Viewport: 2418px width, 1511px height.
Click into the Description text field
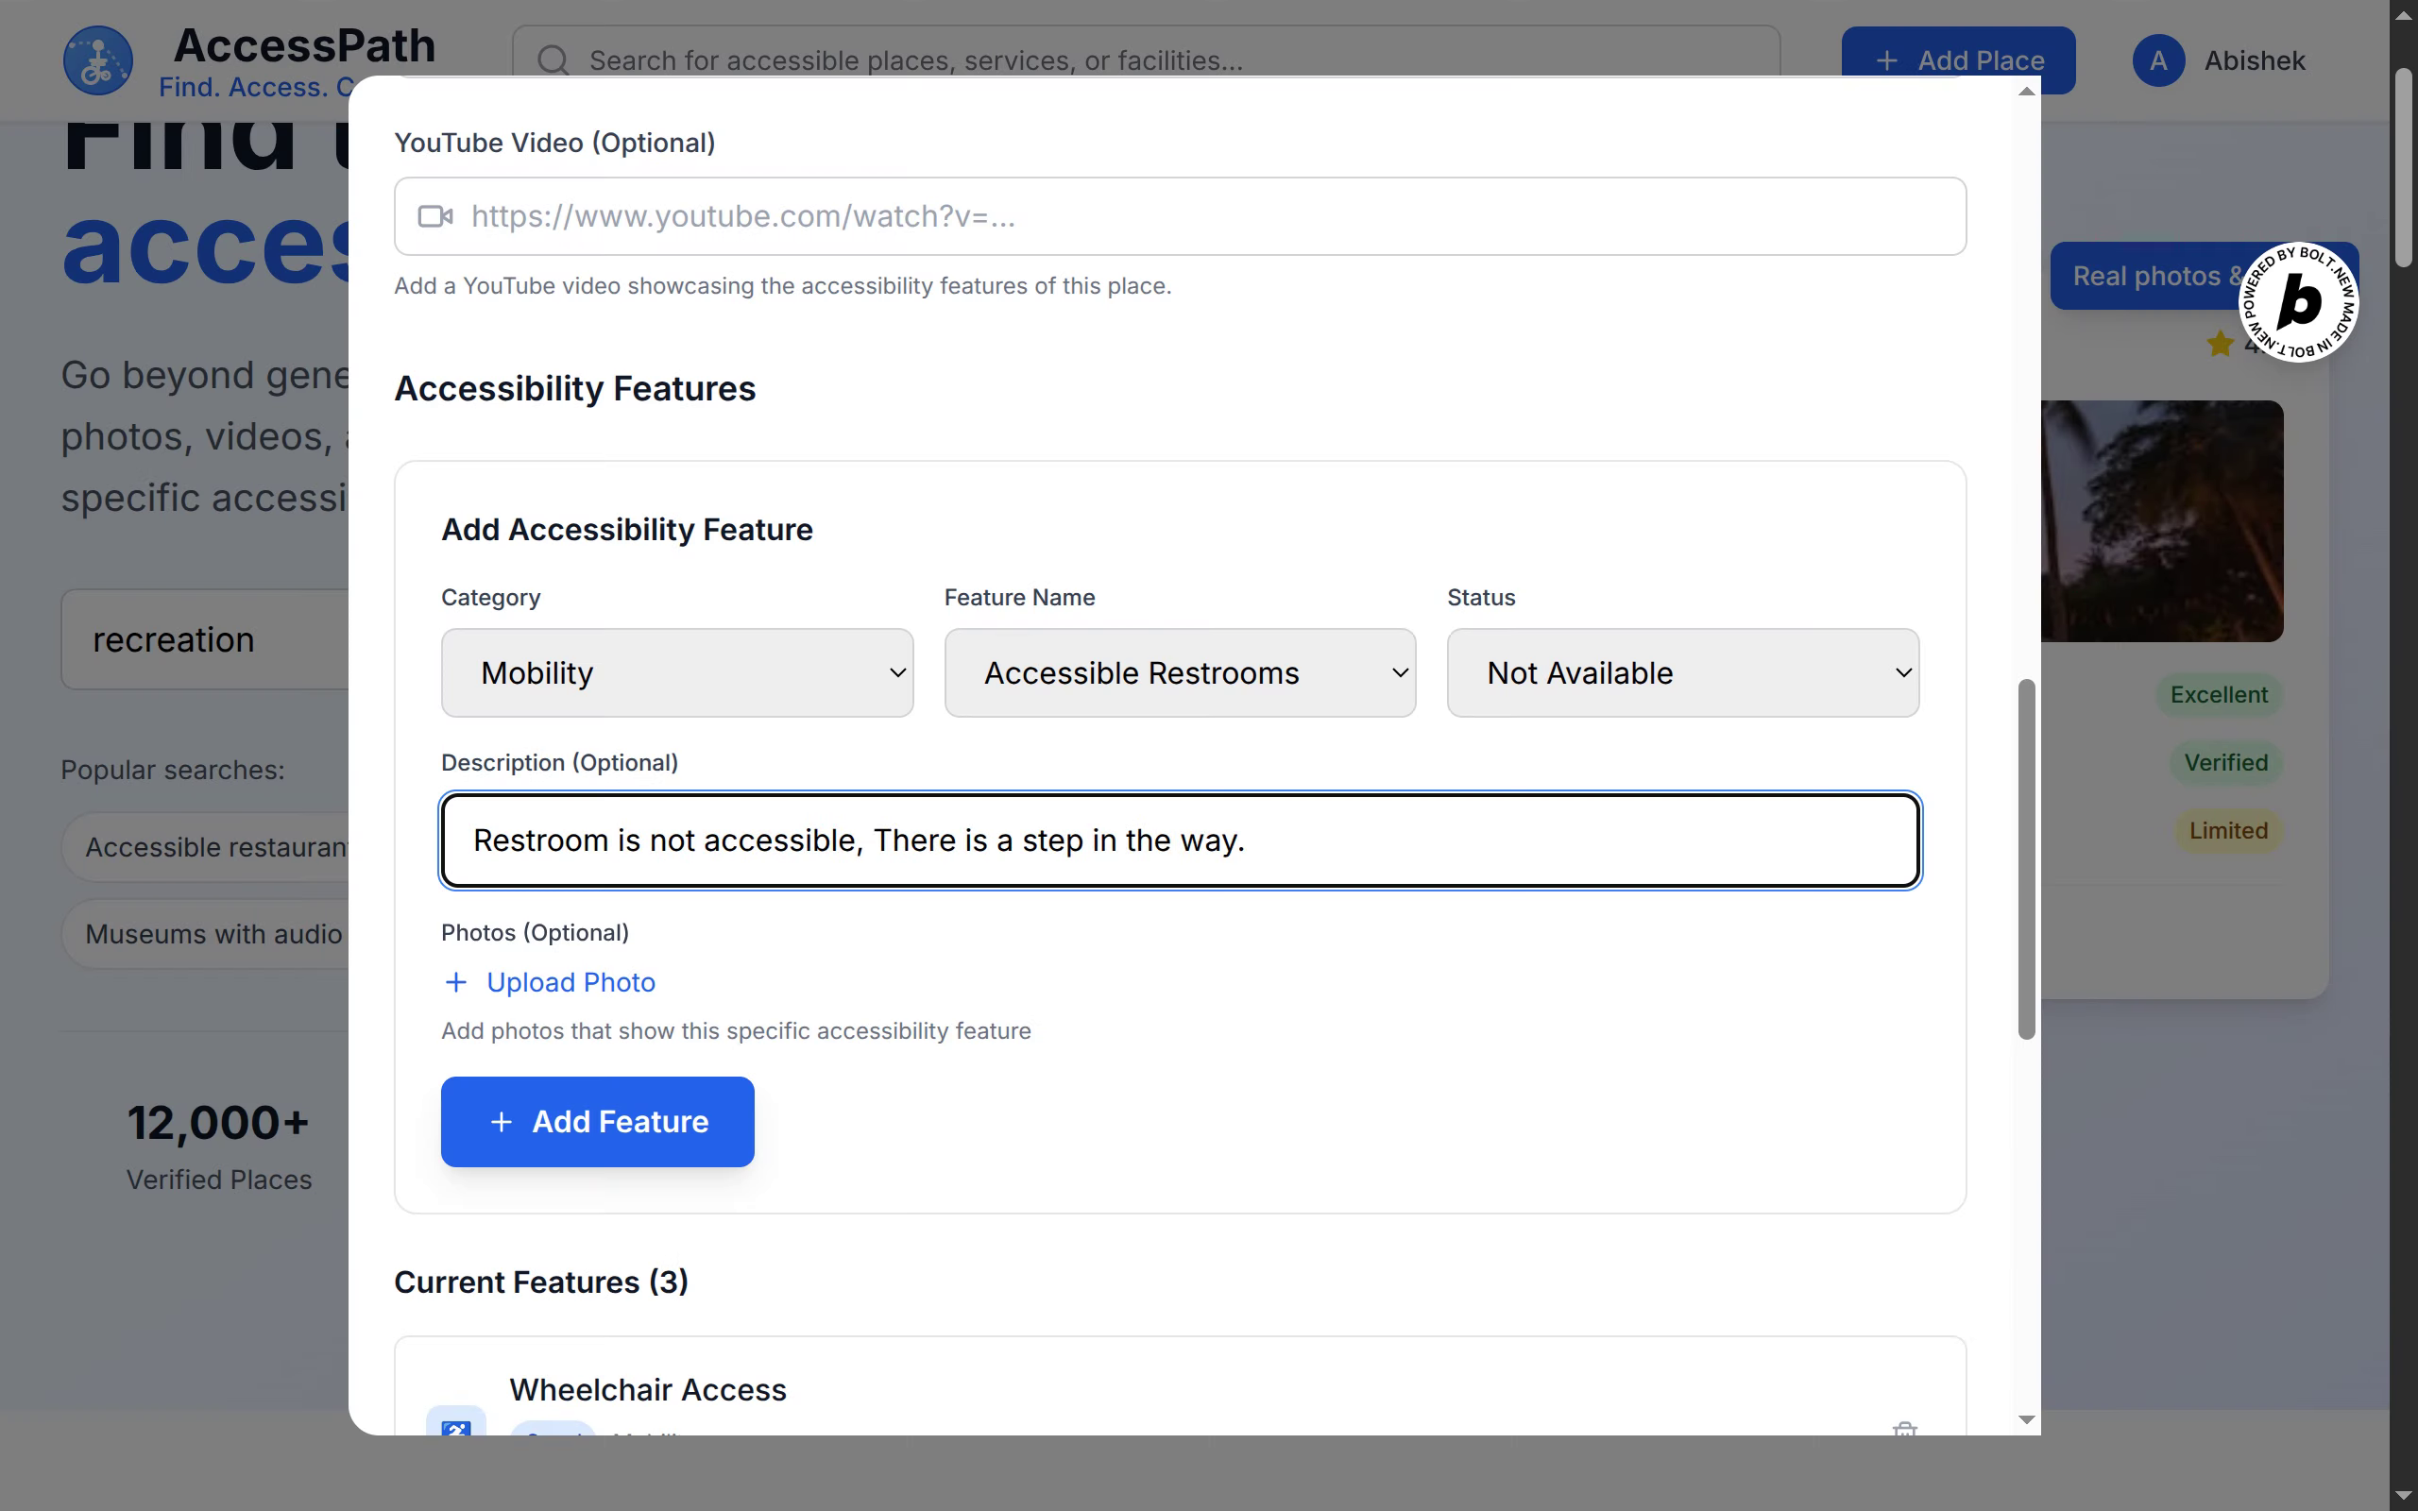(1179, 840)
